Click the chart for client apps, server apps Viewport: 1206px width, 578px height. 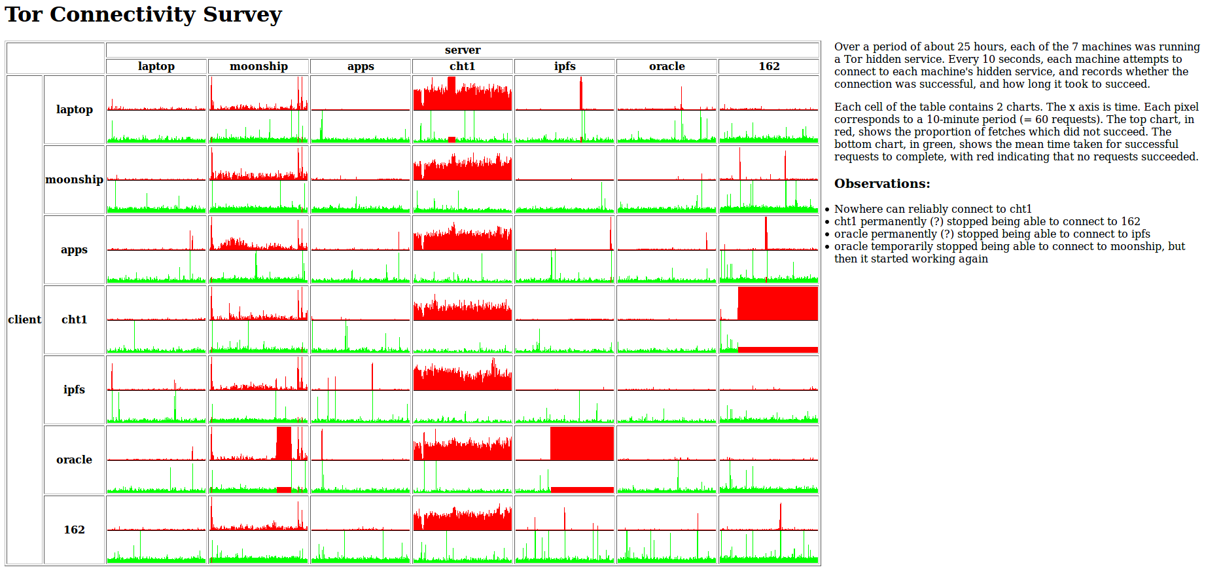coord(361,249)
